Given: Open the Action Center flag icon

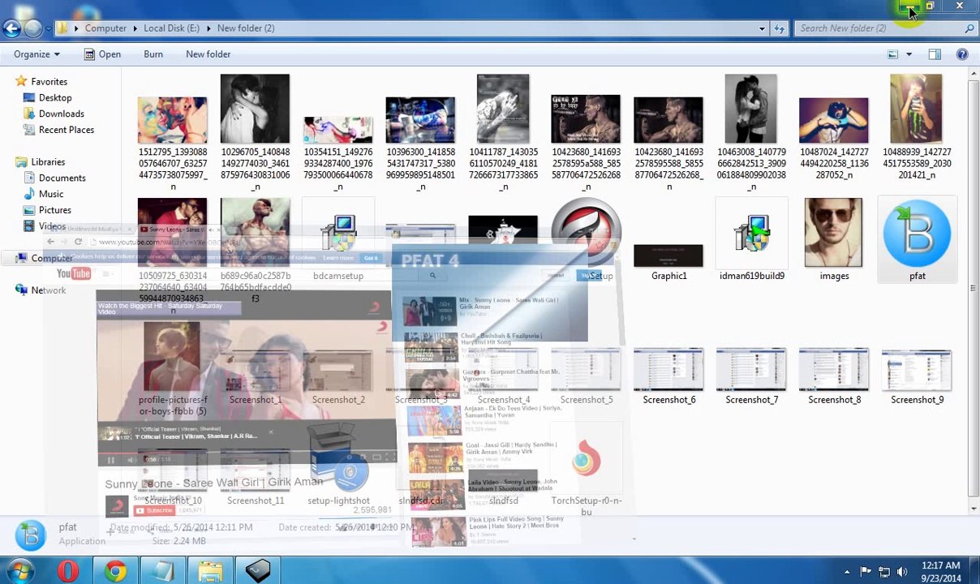Looking at the screenshot, I should 866,572.
